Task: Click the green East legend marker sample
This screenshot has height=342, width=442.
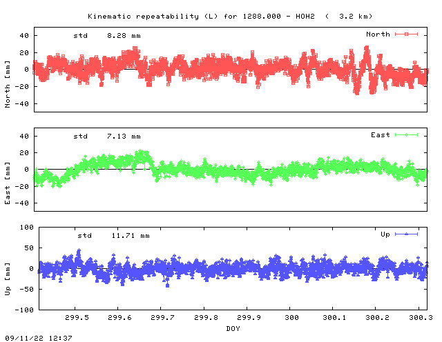Action: point(406,135)
